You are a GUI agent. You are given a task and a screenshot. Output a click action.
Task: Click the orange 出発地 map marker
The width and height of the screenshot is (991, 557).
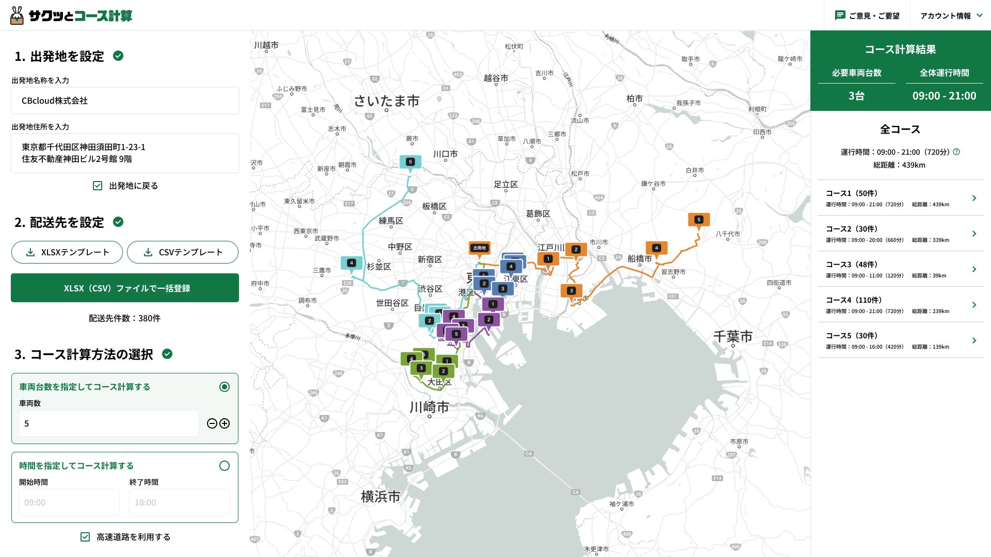(479, 249)
